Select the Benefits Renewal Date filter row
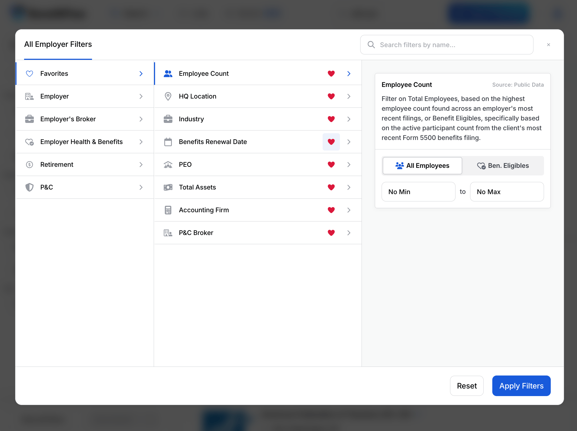The height and width of the screenshot is (431, 577). click(258, 142)
